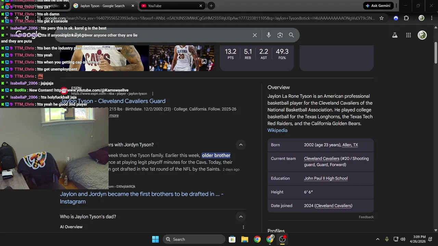
Task: Open Windows Start menu
Action: pyautogui.click(x=155, y=239)
